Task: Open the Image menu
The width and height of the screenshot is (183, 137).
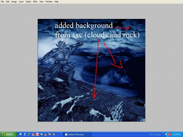Action: 14,2
